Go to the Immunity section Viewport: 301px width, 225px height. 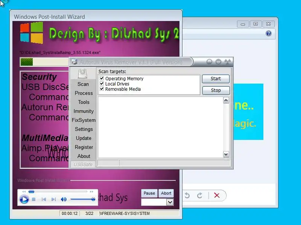pos(84,111)
